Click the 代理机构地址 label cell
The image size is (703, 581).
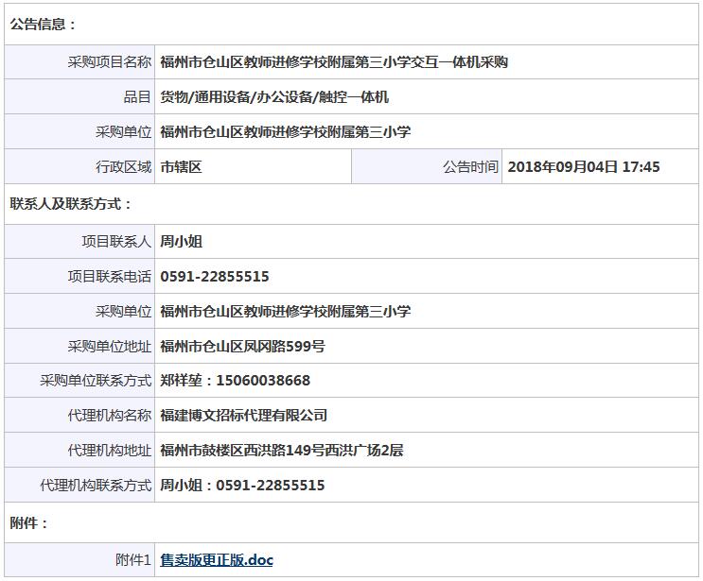(79, 450)
